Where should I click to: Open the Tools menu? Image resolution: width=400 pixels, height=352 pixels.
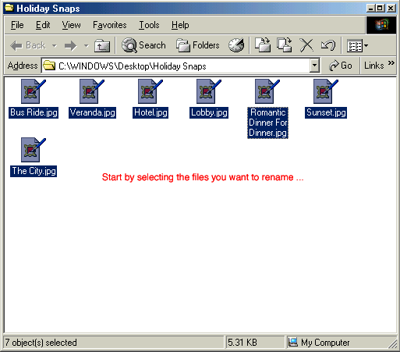coord(149,25)
